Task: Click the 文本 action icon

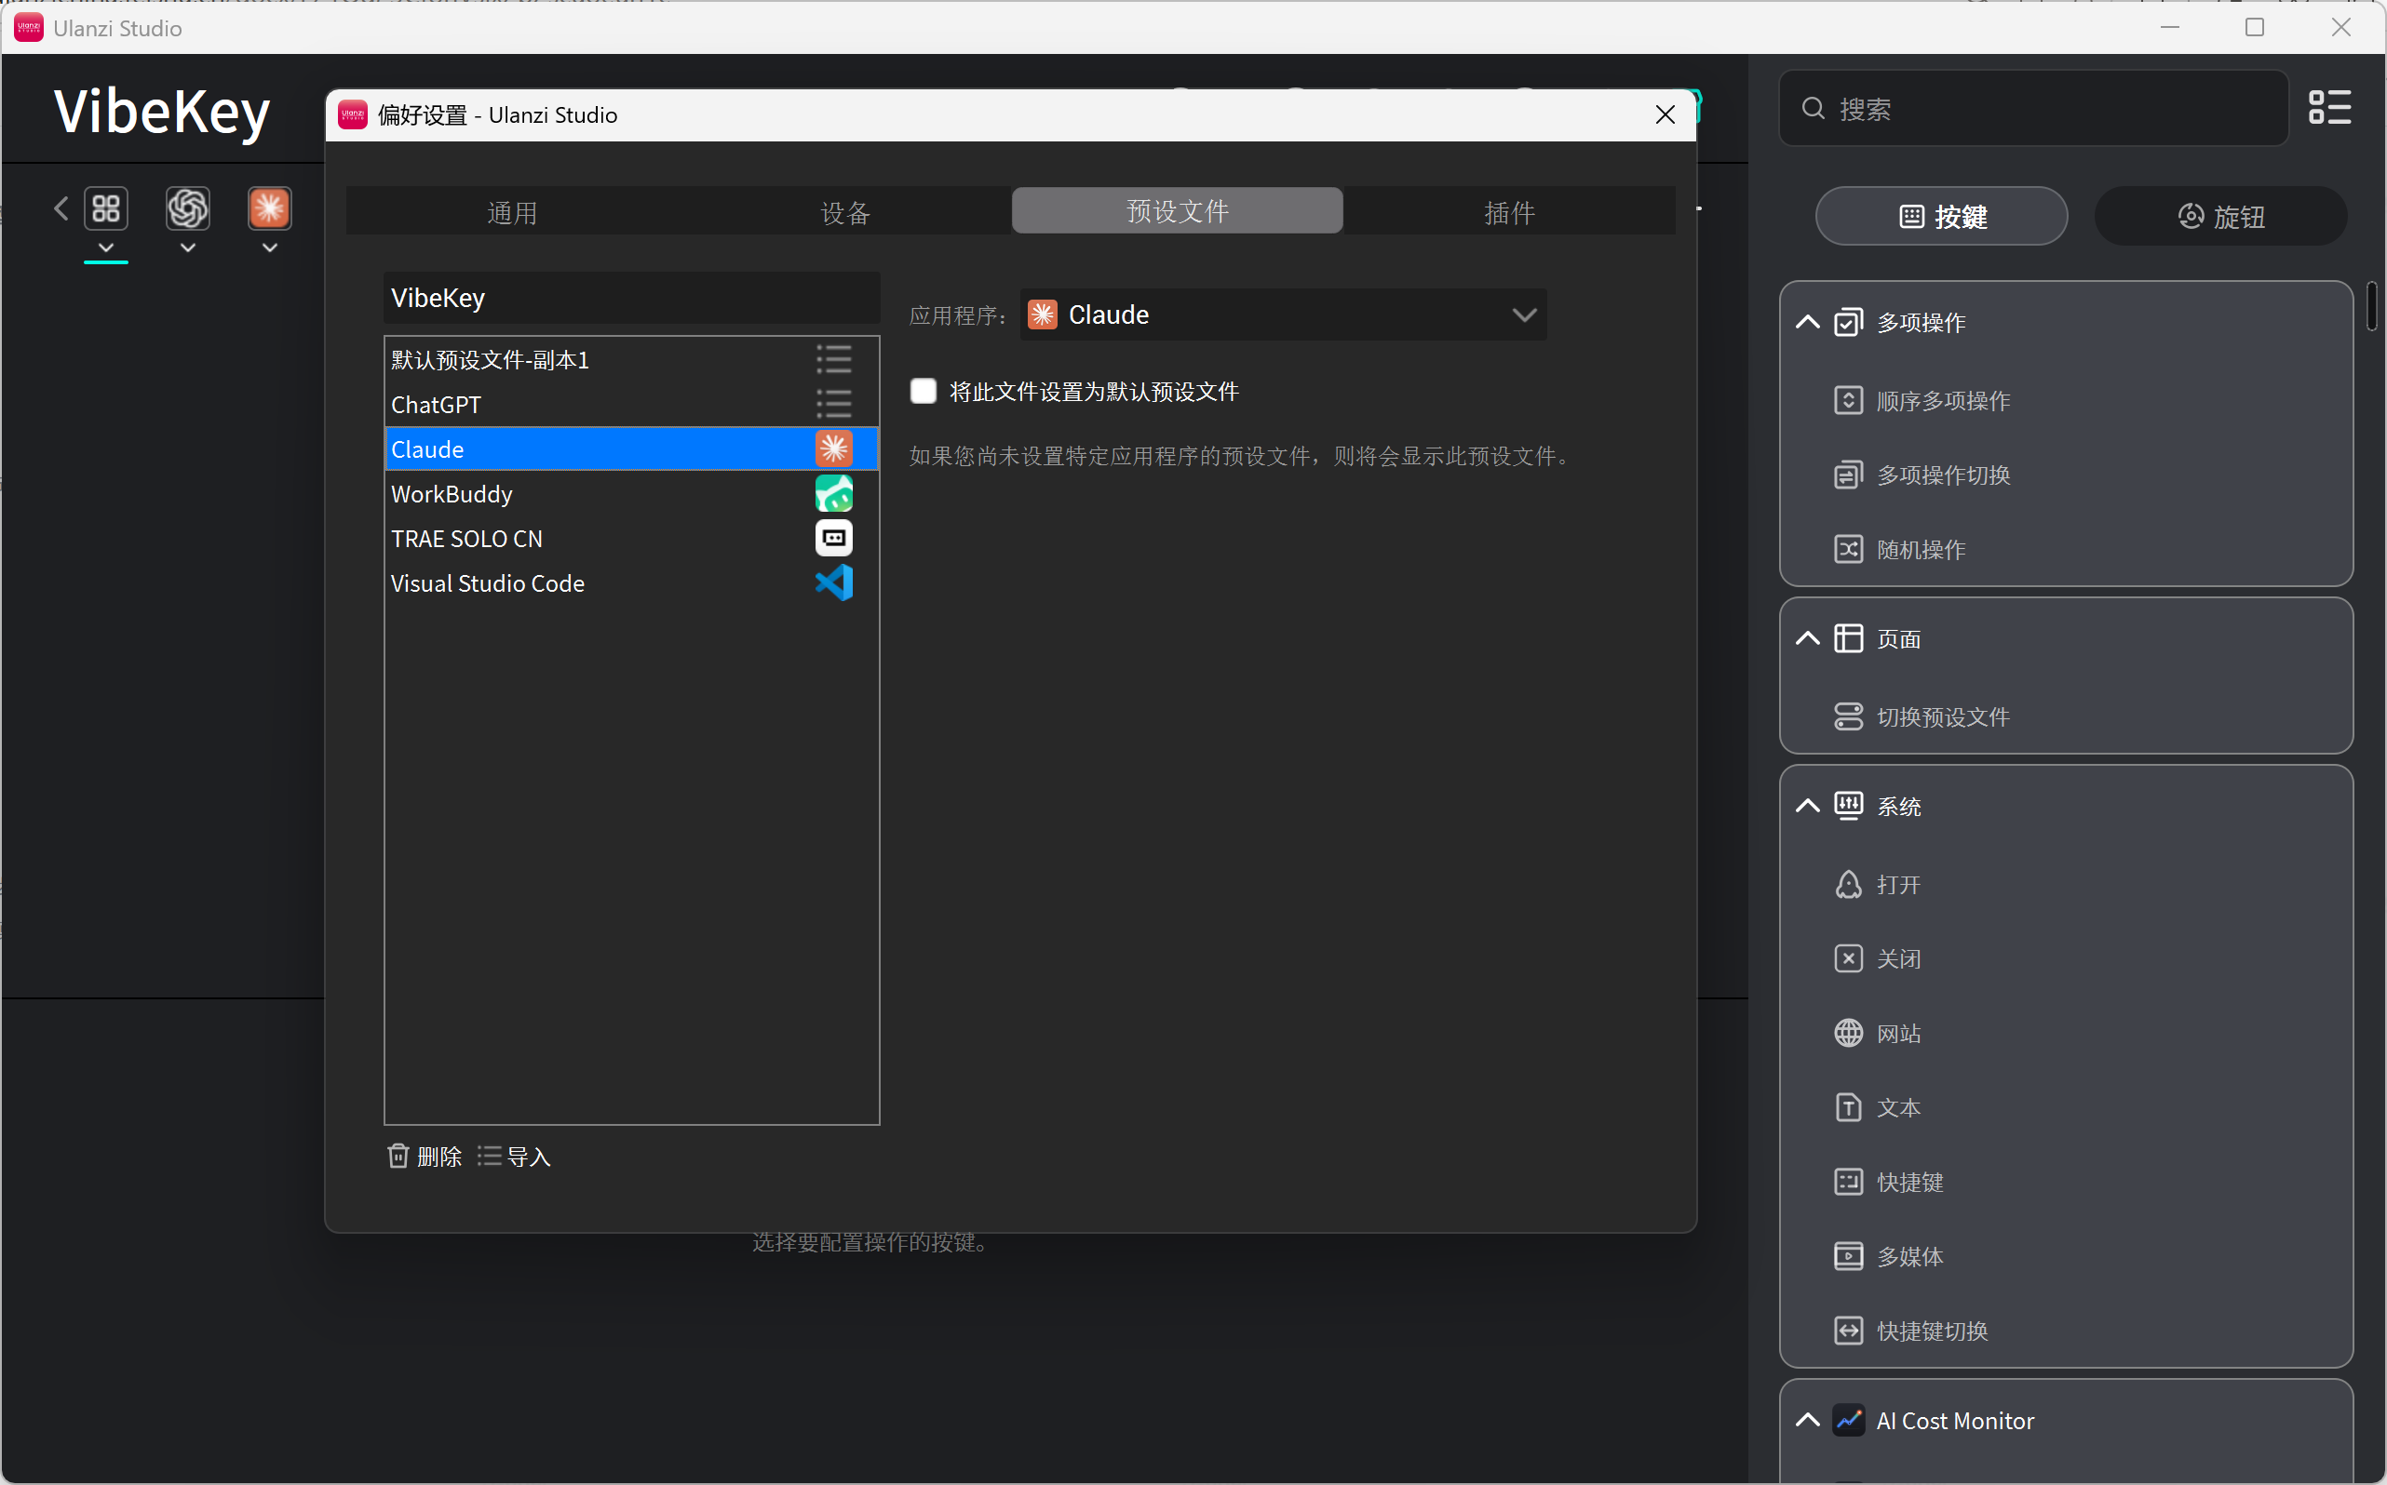Action: pos(1847,1108)
